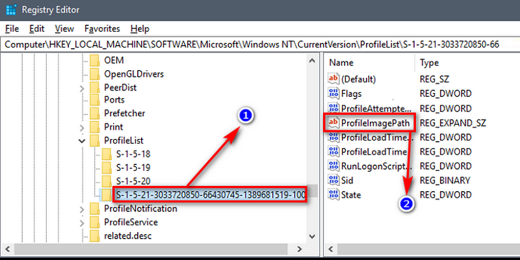Image resolution: width=520 pixels, height=260 pixels.
Task: Select the related.desc folder icon
Action: pyautogui.click(x=95, y=236)
